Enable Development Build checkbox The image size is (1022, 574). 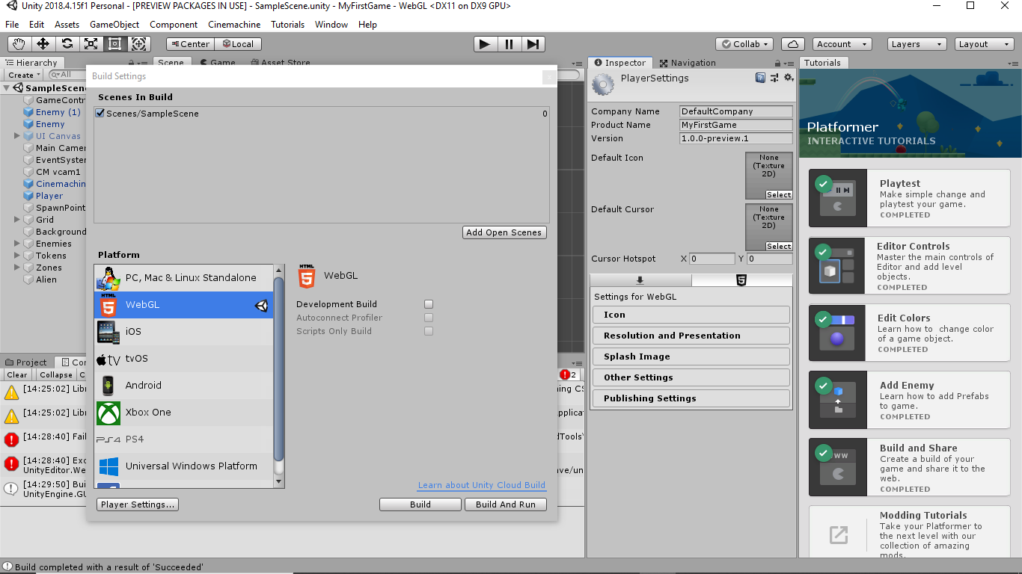point(429,304)
